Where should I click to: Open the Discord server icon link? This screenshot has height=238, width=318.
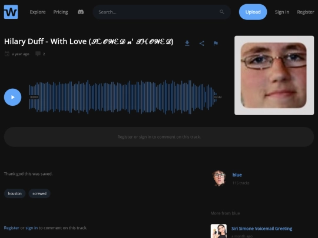(81, 12)
